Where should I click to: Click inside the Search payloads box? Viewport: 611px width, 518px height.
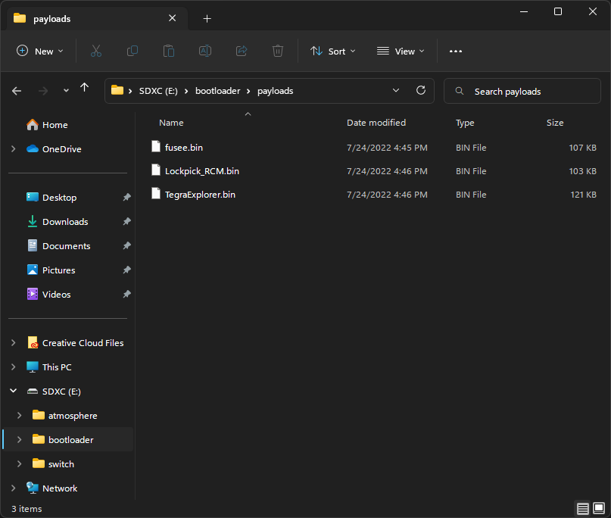pyautogui.click(x=522, y=90)
